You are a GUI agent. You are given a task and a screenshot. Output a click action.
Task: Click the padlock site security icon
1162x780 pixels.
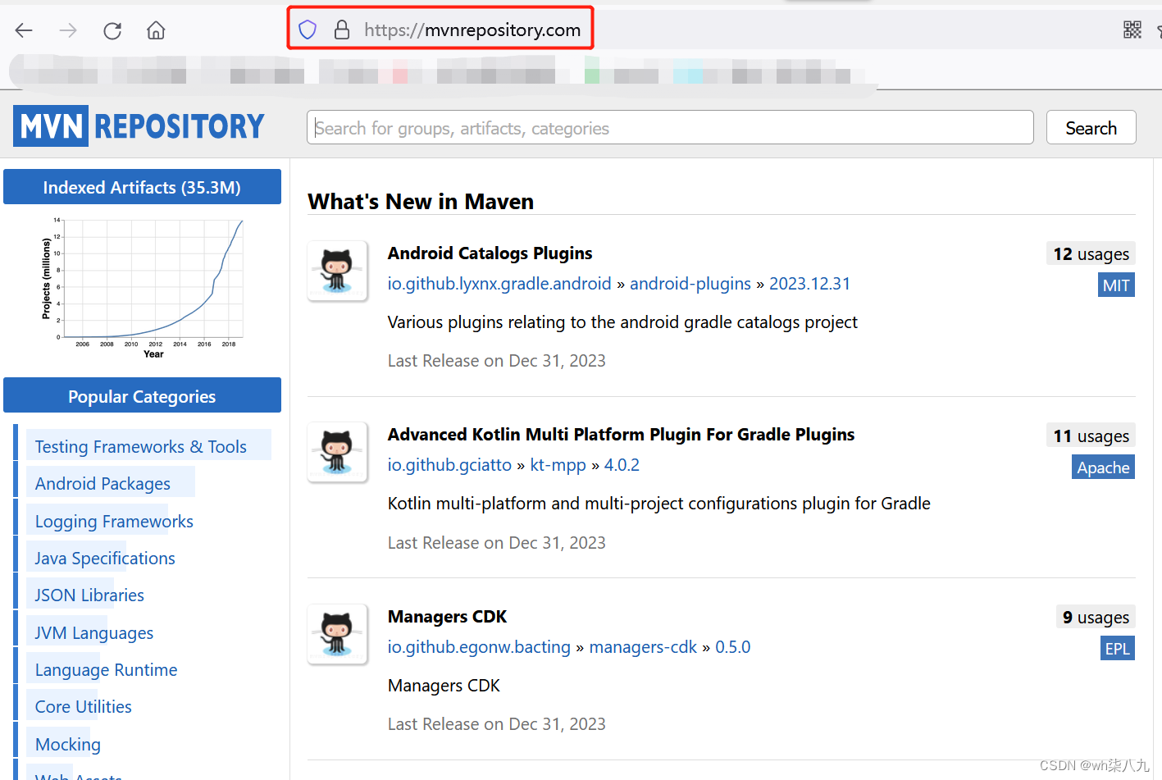coord(342,30)
